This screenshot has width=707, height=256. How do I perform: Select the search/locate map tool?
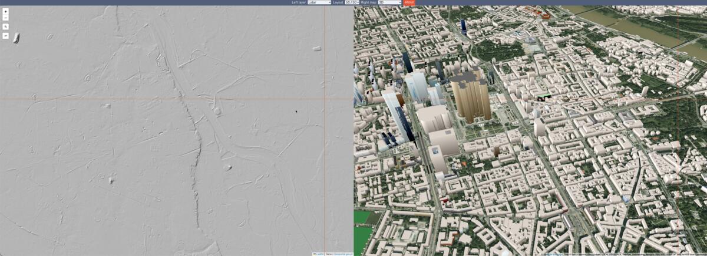tap(5, 26)
